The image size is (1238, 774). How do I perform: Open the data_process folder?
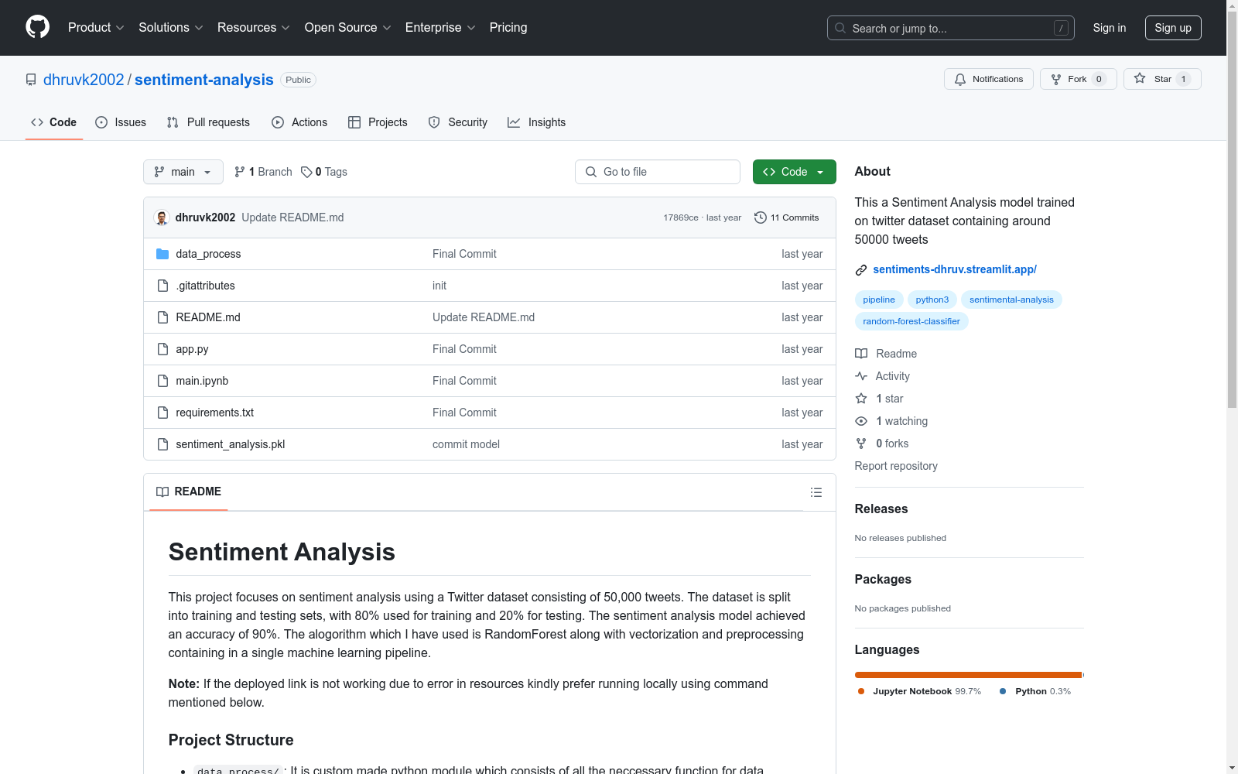point(208,254)
